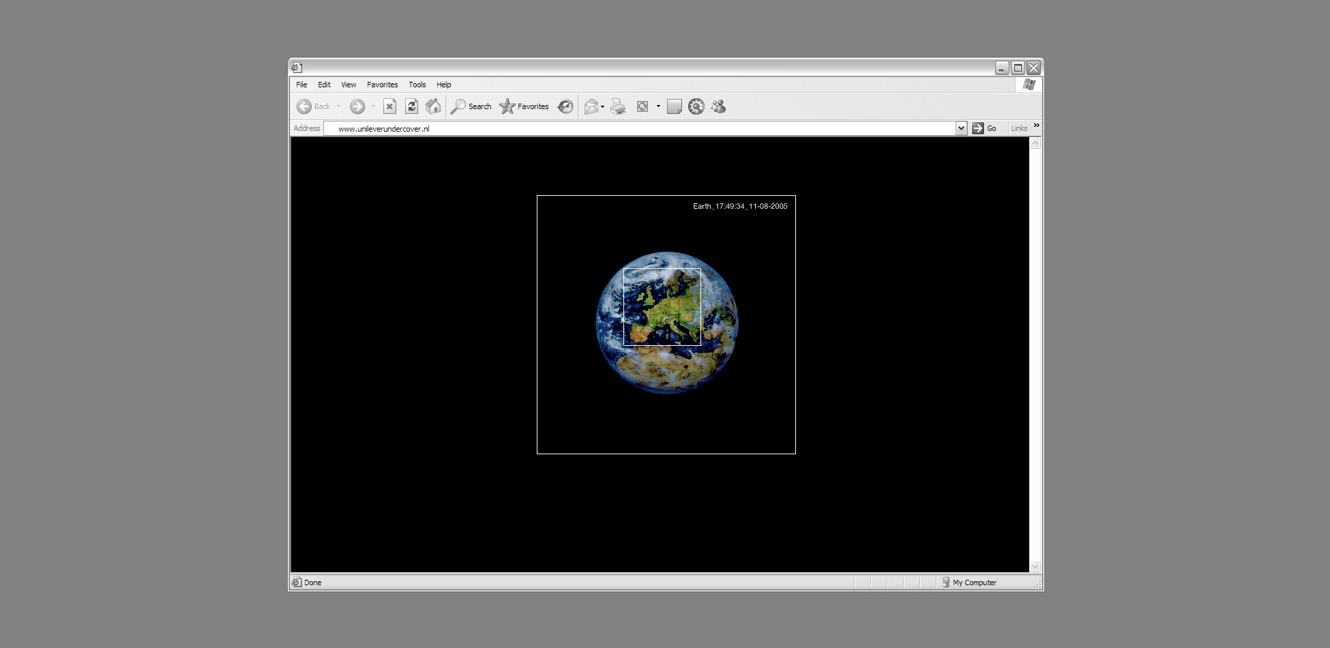This screenshot has height=648, width=1330.
Task: Go forward with the Forward arrow button
Action: point(357,106)
